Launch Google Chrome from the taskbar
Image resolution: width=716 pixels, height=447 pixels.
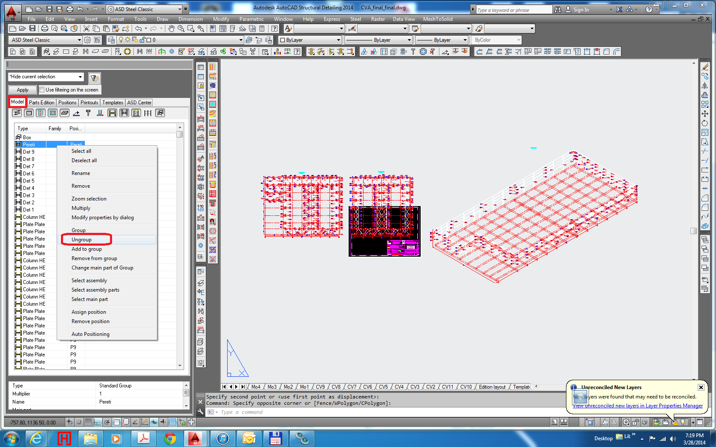click(170, 438)
